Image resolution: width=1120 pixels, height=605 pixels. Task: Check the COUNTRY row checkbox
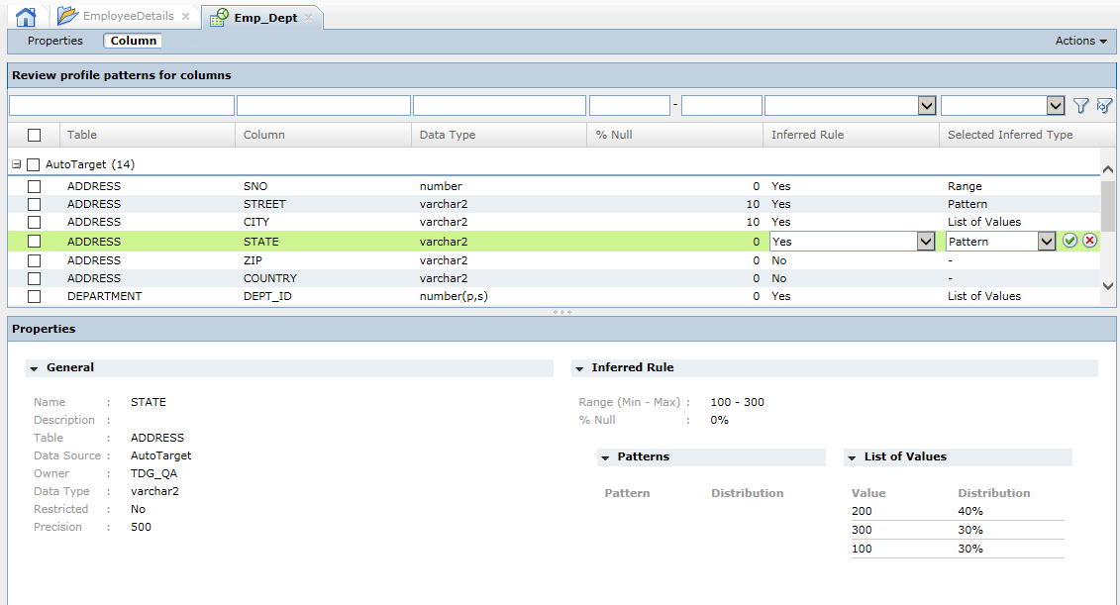35,278
